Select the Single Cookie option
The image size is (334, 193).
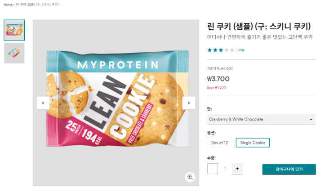[253, 143]
